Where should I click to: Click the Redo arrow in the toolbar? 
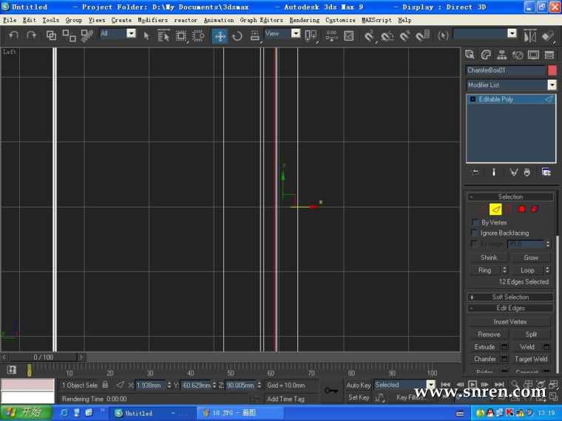[31, 35]
